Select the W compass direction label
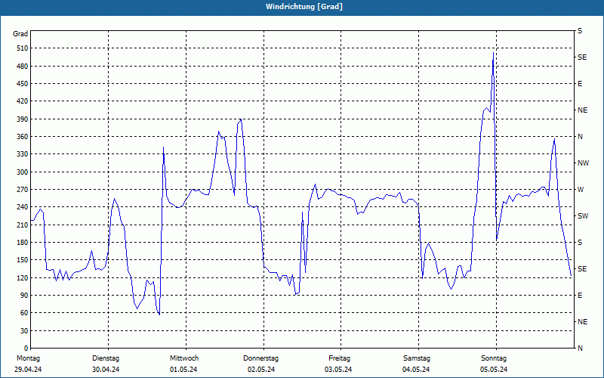The image size is (604, 378). [581, 190]
